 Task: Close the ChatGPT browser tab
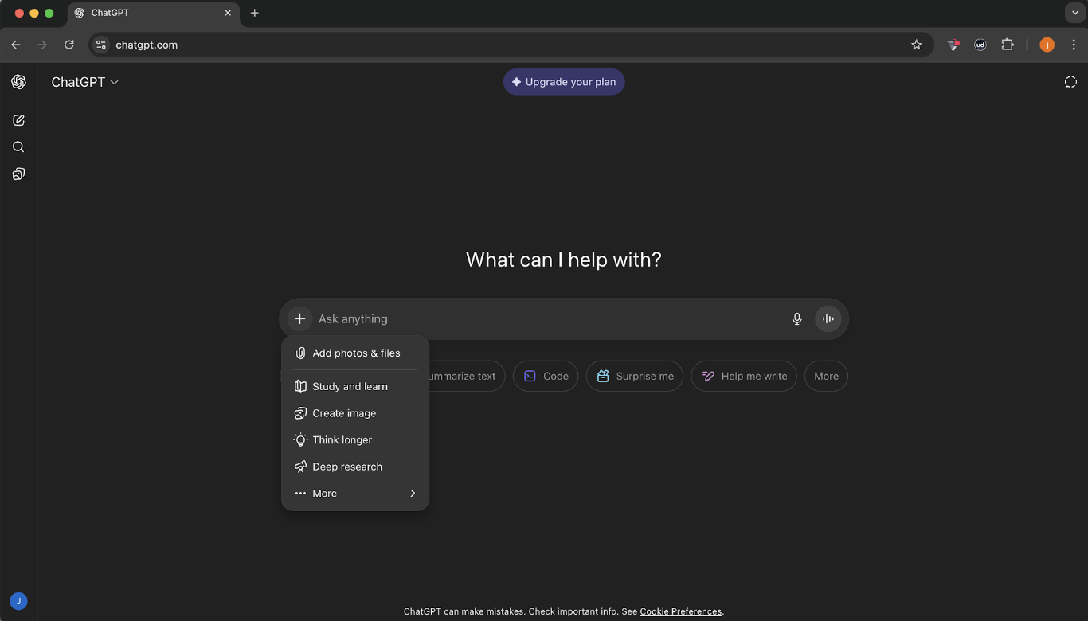228,13
